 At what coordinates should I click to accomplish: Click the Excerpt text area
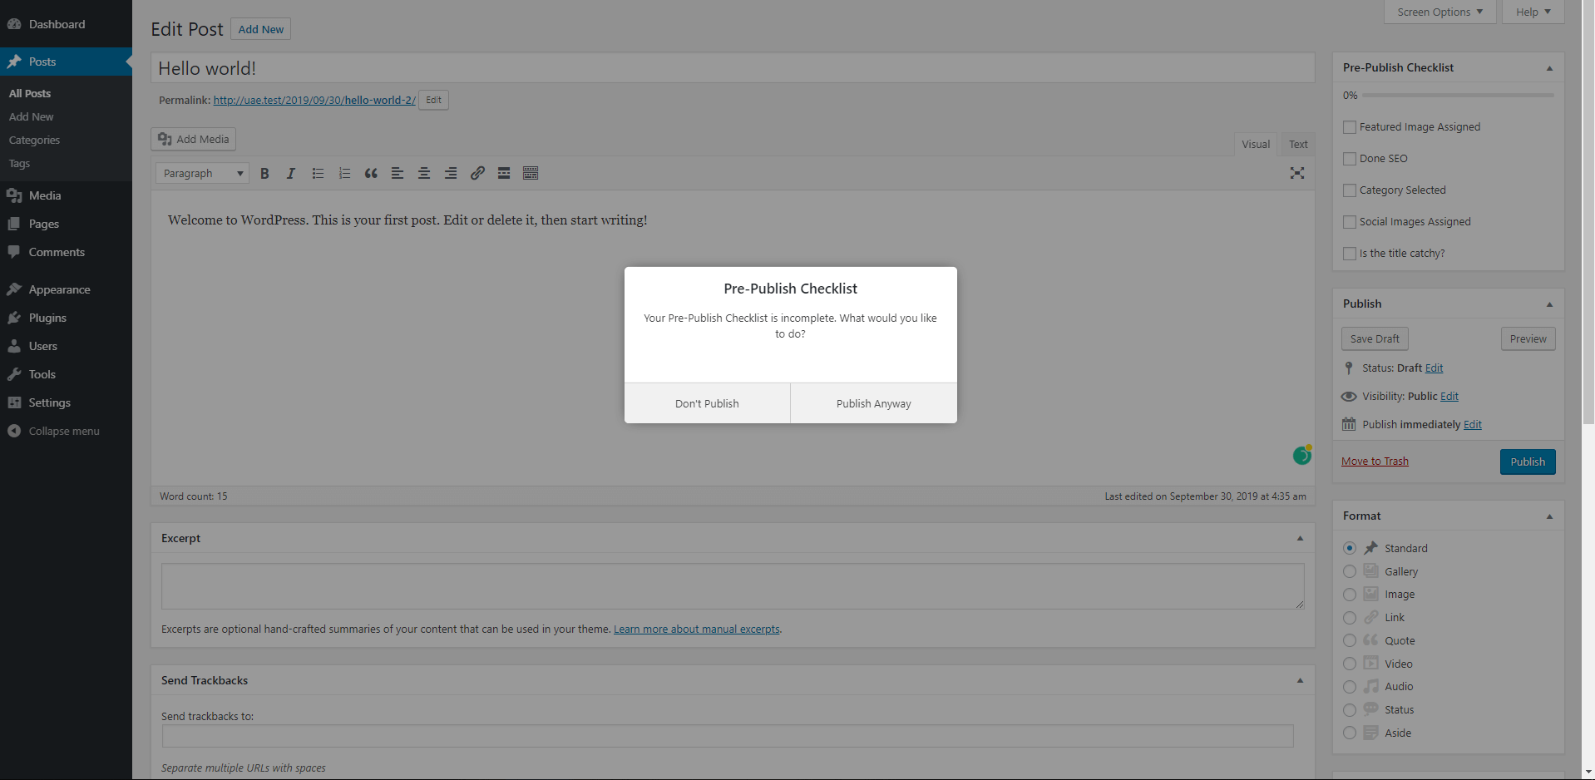(x=733, y=586)
